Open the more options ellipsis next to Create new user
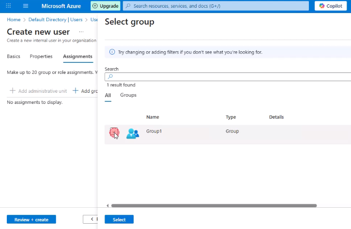This screenshot has height=229, width=351. 81,32
